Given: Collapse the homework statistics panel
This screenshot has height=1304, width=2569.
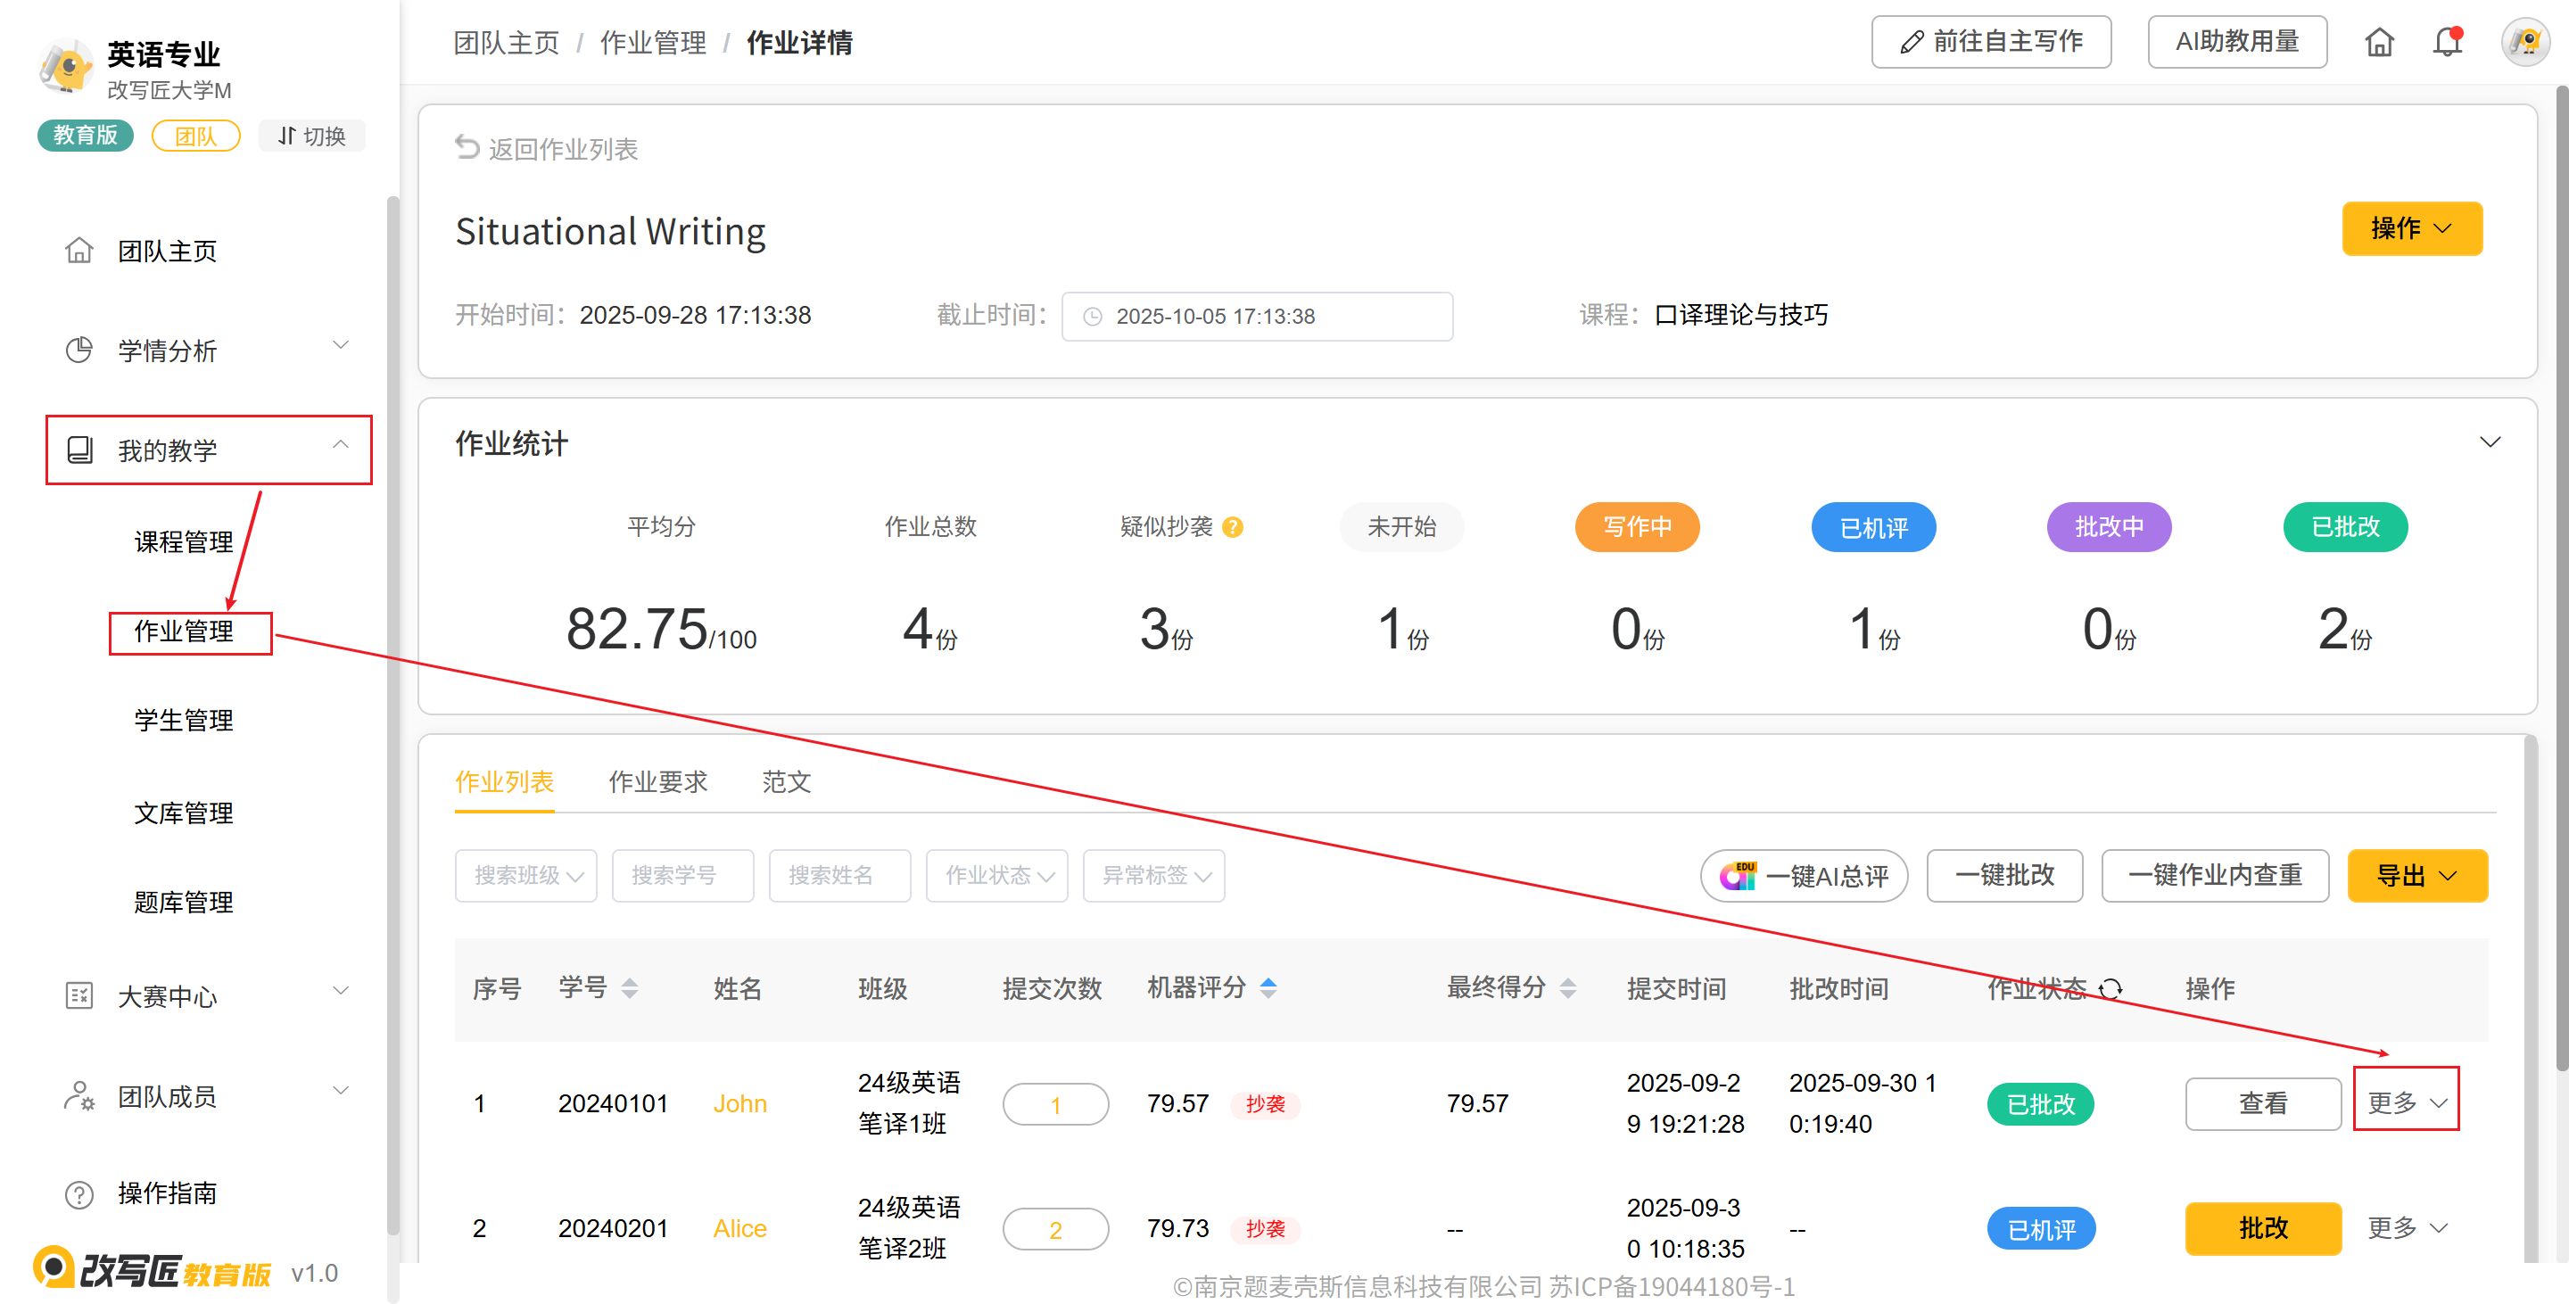Looking at the screenshot, I should point(2490,442).
